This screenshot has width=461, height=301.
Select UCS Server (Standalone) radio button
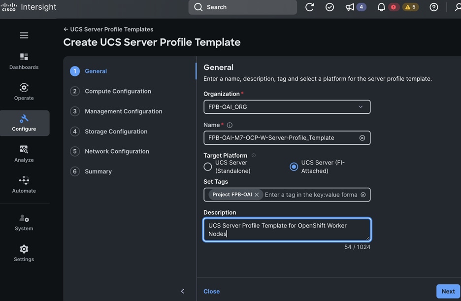pos(207,167)
